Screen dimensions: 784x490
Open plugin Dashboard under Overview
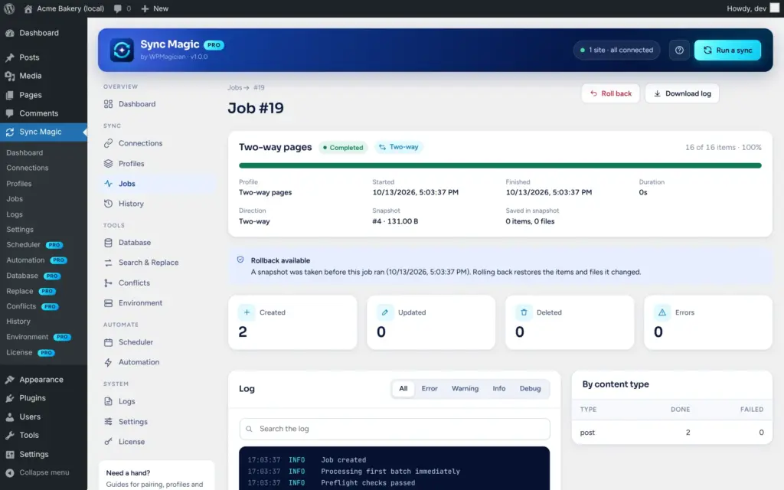tap(156, 104)
